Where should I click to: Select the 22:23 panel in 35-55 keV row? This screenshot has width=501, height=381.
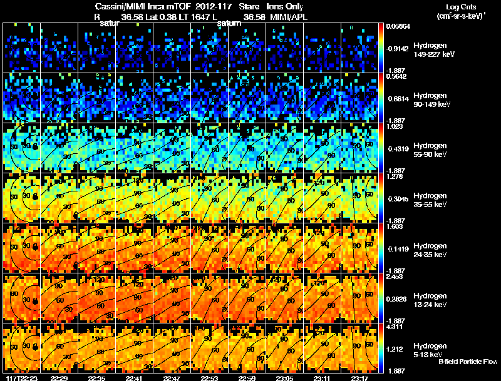tap(21, 198)
